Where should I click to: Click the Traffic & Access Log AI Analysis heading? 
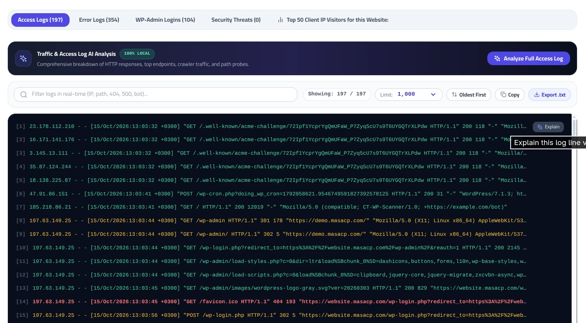pyautogui.click(x=77, y=54)
